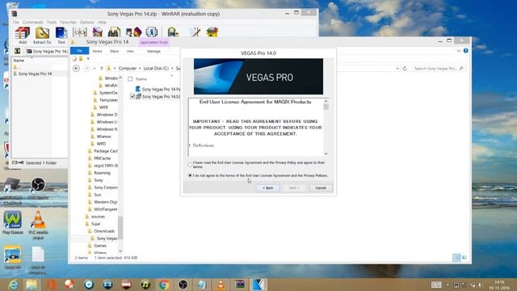Select Sony Vegas Pro 14 row in WinRAR
The width and height of the screenshot is (517, 291).
click(x=35, y=74)
